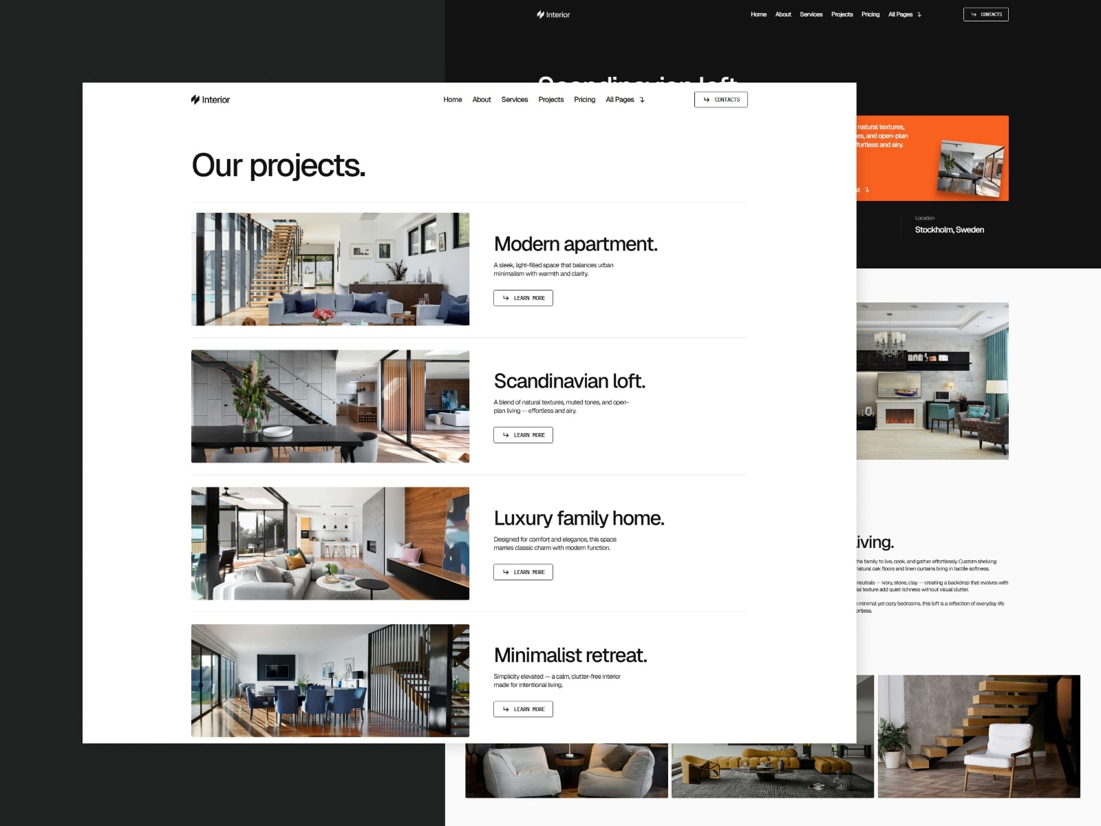1101x826 pixels.
Task: Select Home in the navigation menu
Action: pos(453,99)
